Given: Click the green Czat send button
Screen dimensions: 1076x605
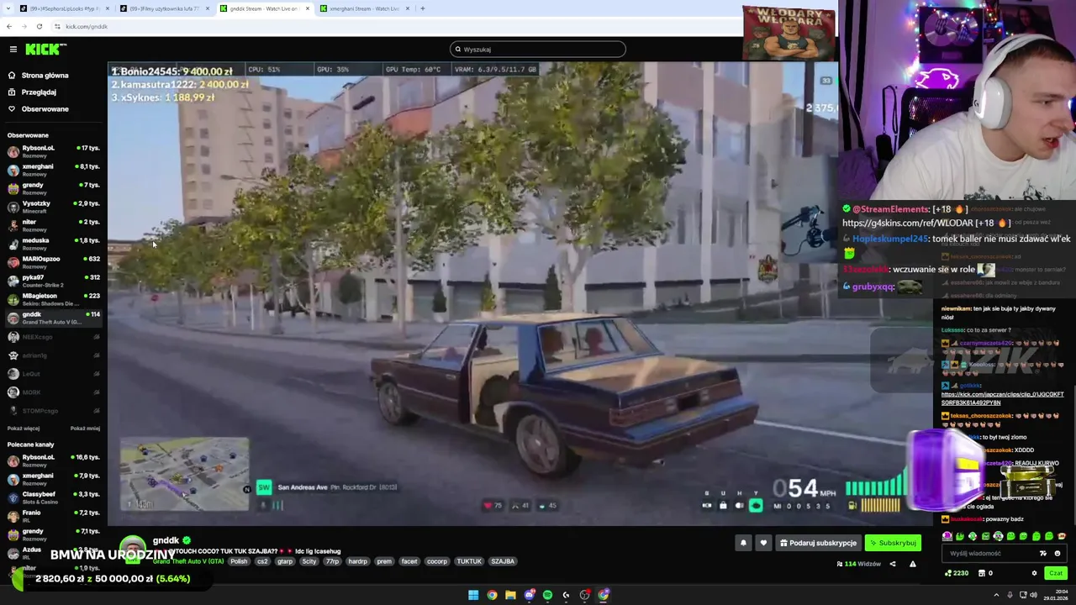Looking at the screenshot, I should [x=1056, y=573].
